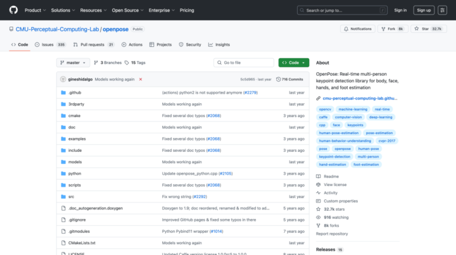Switch to the Insights tab

pos(219,45)
